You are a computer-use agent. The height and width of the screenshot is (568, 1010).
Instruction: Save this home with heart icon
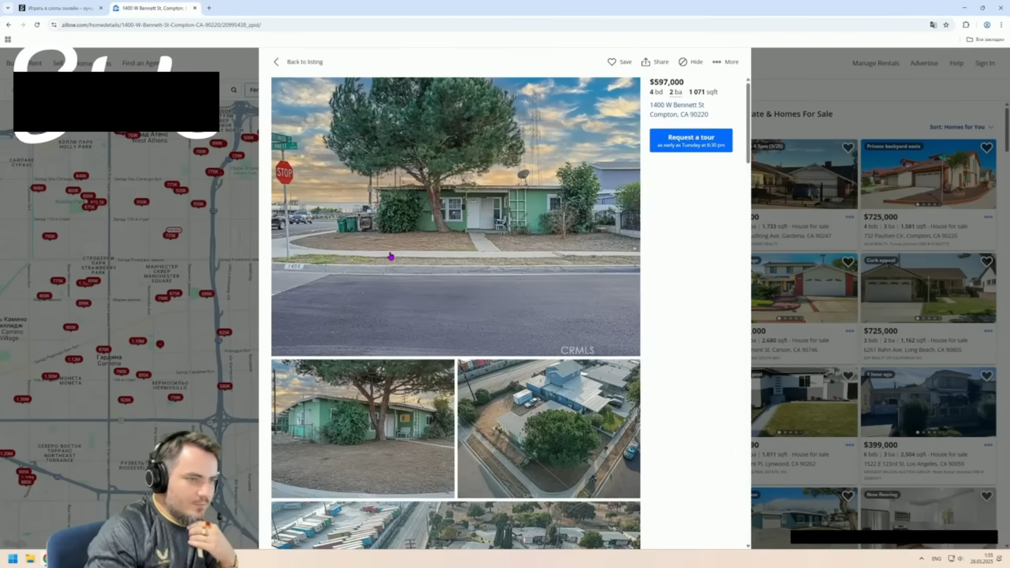(x=619, y=62)
